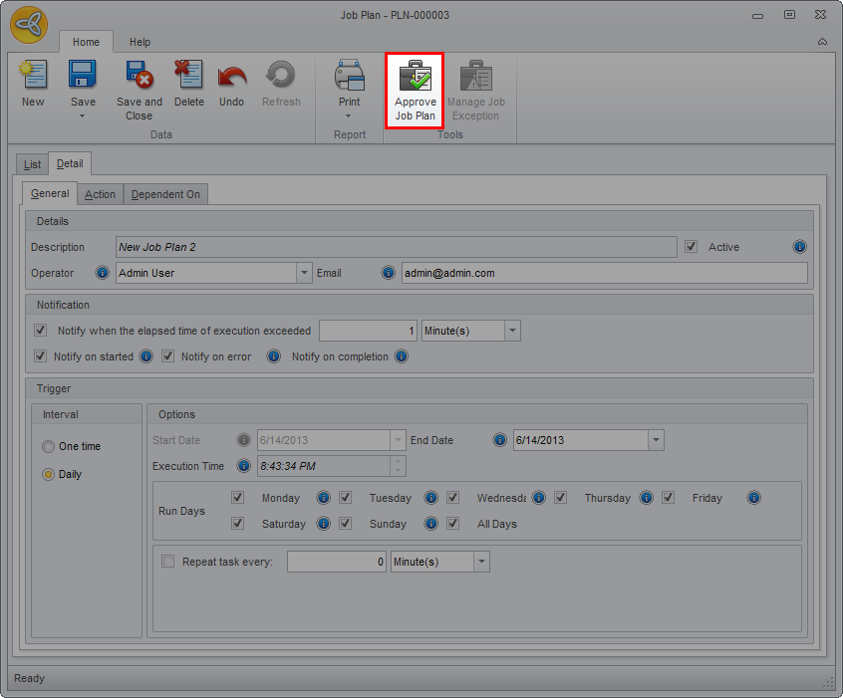843x698 pixels.
Task: Click the info icon next to Operator
Action: [x=103, y=273]
